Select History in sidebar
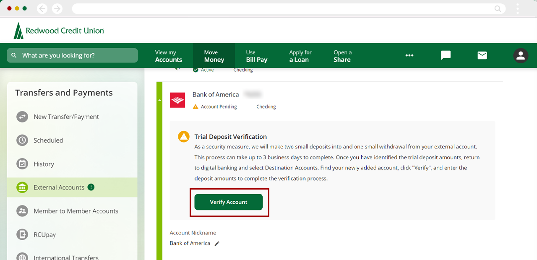This screenshot has height=260, width=537. click(x=72, y=164)
